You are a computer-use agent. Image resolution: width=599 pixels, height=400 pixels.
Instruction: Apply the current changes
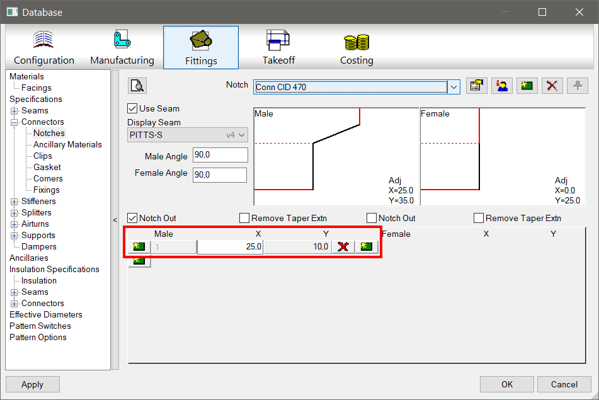(x=32, y=384)
